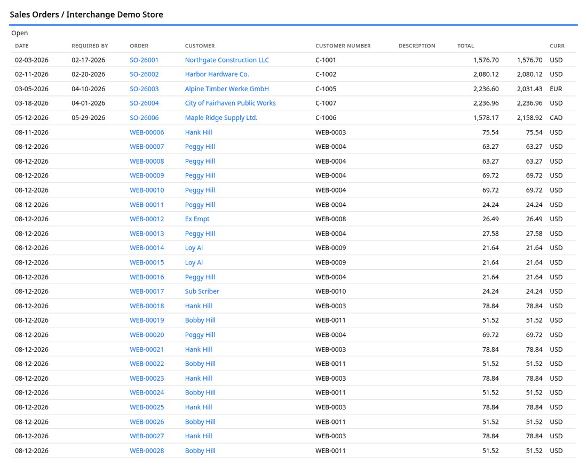This screenshot has height=458, width=587.
Task: Click the CUSTOMER column header
Action: [x=200, y=46]
